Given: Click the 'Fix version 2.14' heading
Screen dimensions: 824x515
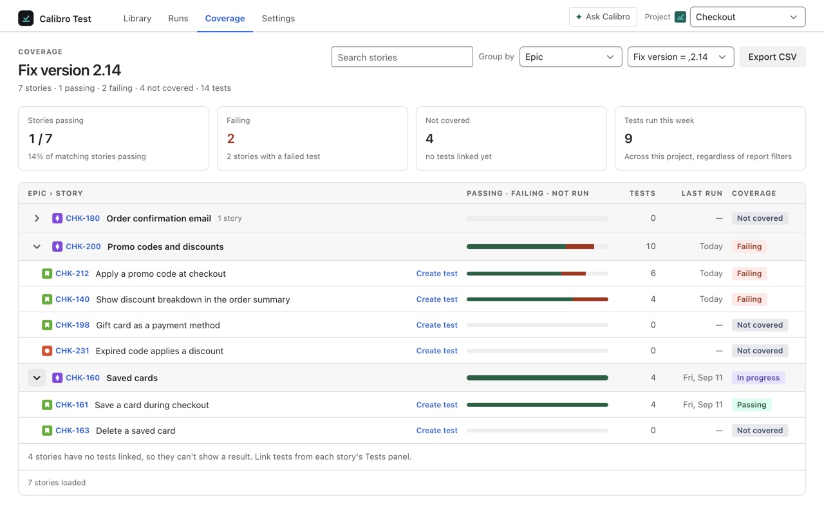Looking at the screenshot, I should click(70, 70).
